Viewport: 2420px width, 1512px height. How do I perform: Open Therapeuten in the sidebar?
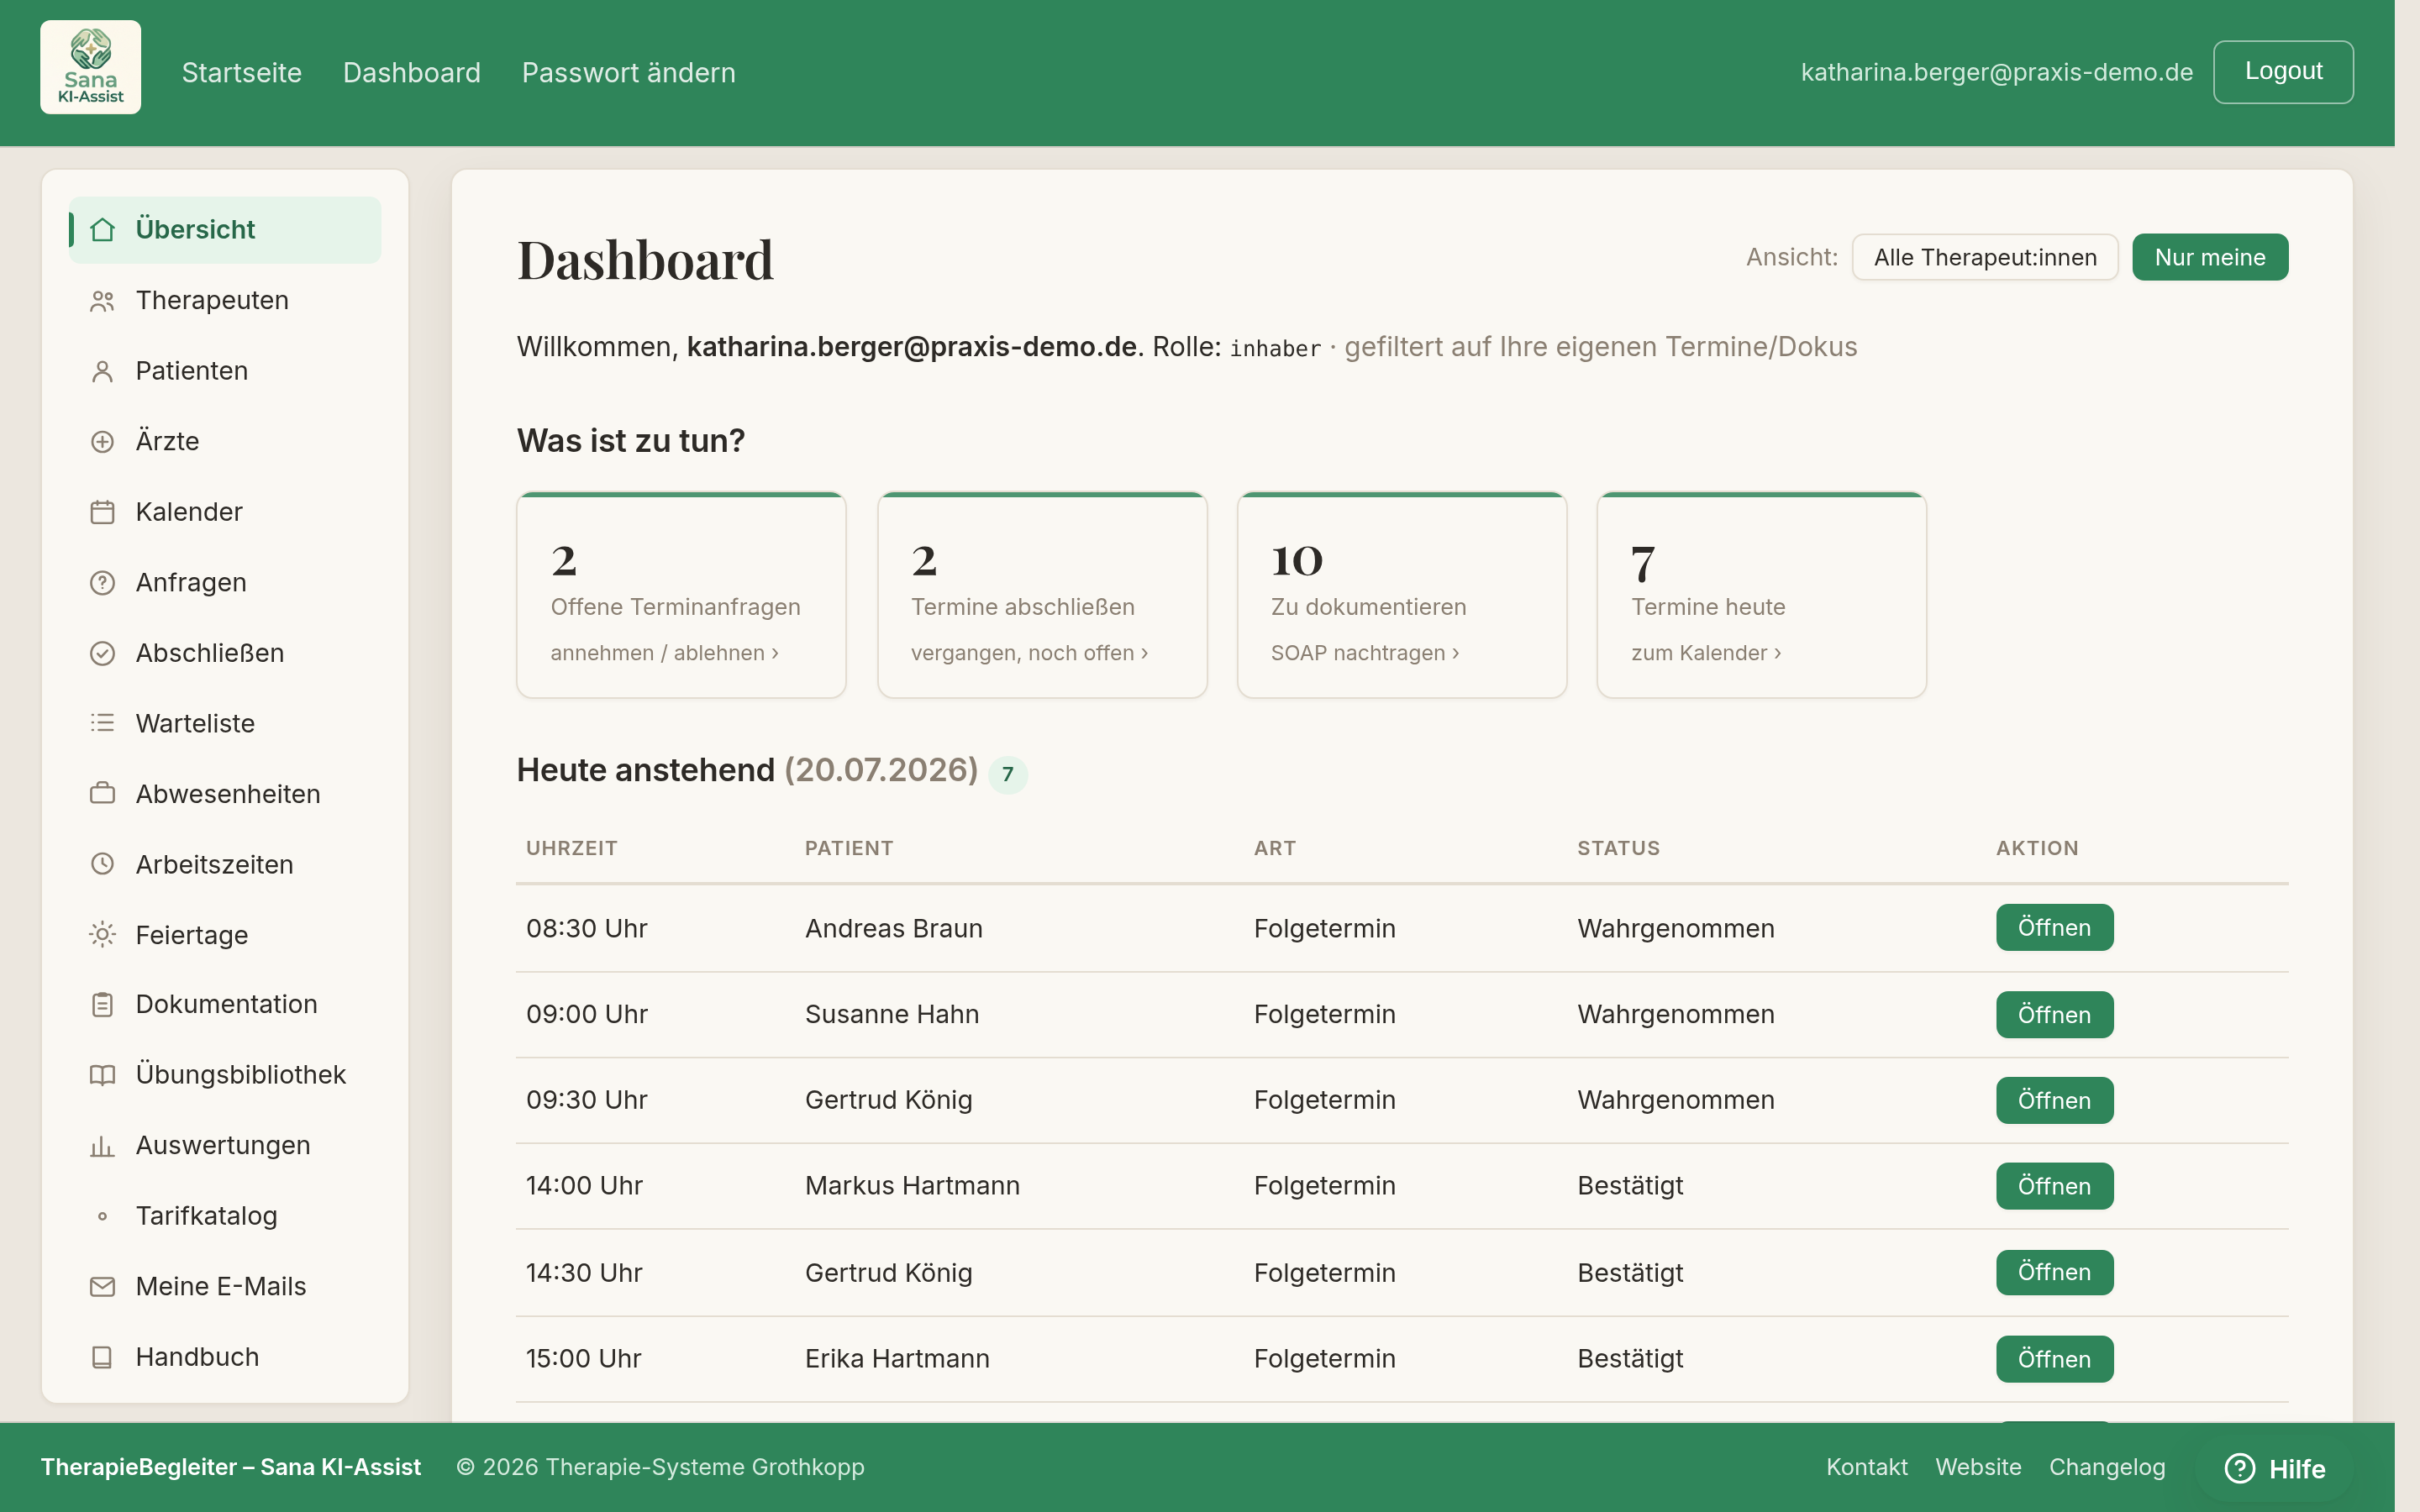[224, 301]
